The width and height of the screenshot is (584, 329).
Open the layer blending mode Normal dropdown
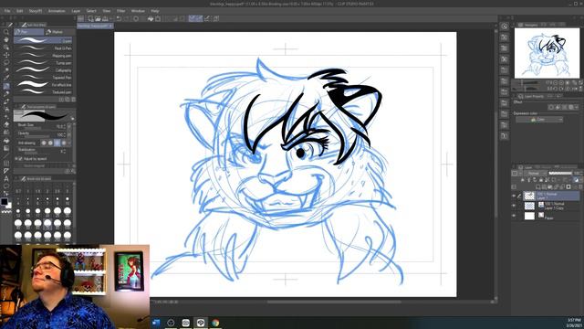coord(537,173)
